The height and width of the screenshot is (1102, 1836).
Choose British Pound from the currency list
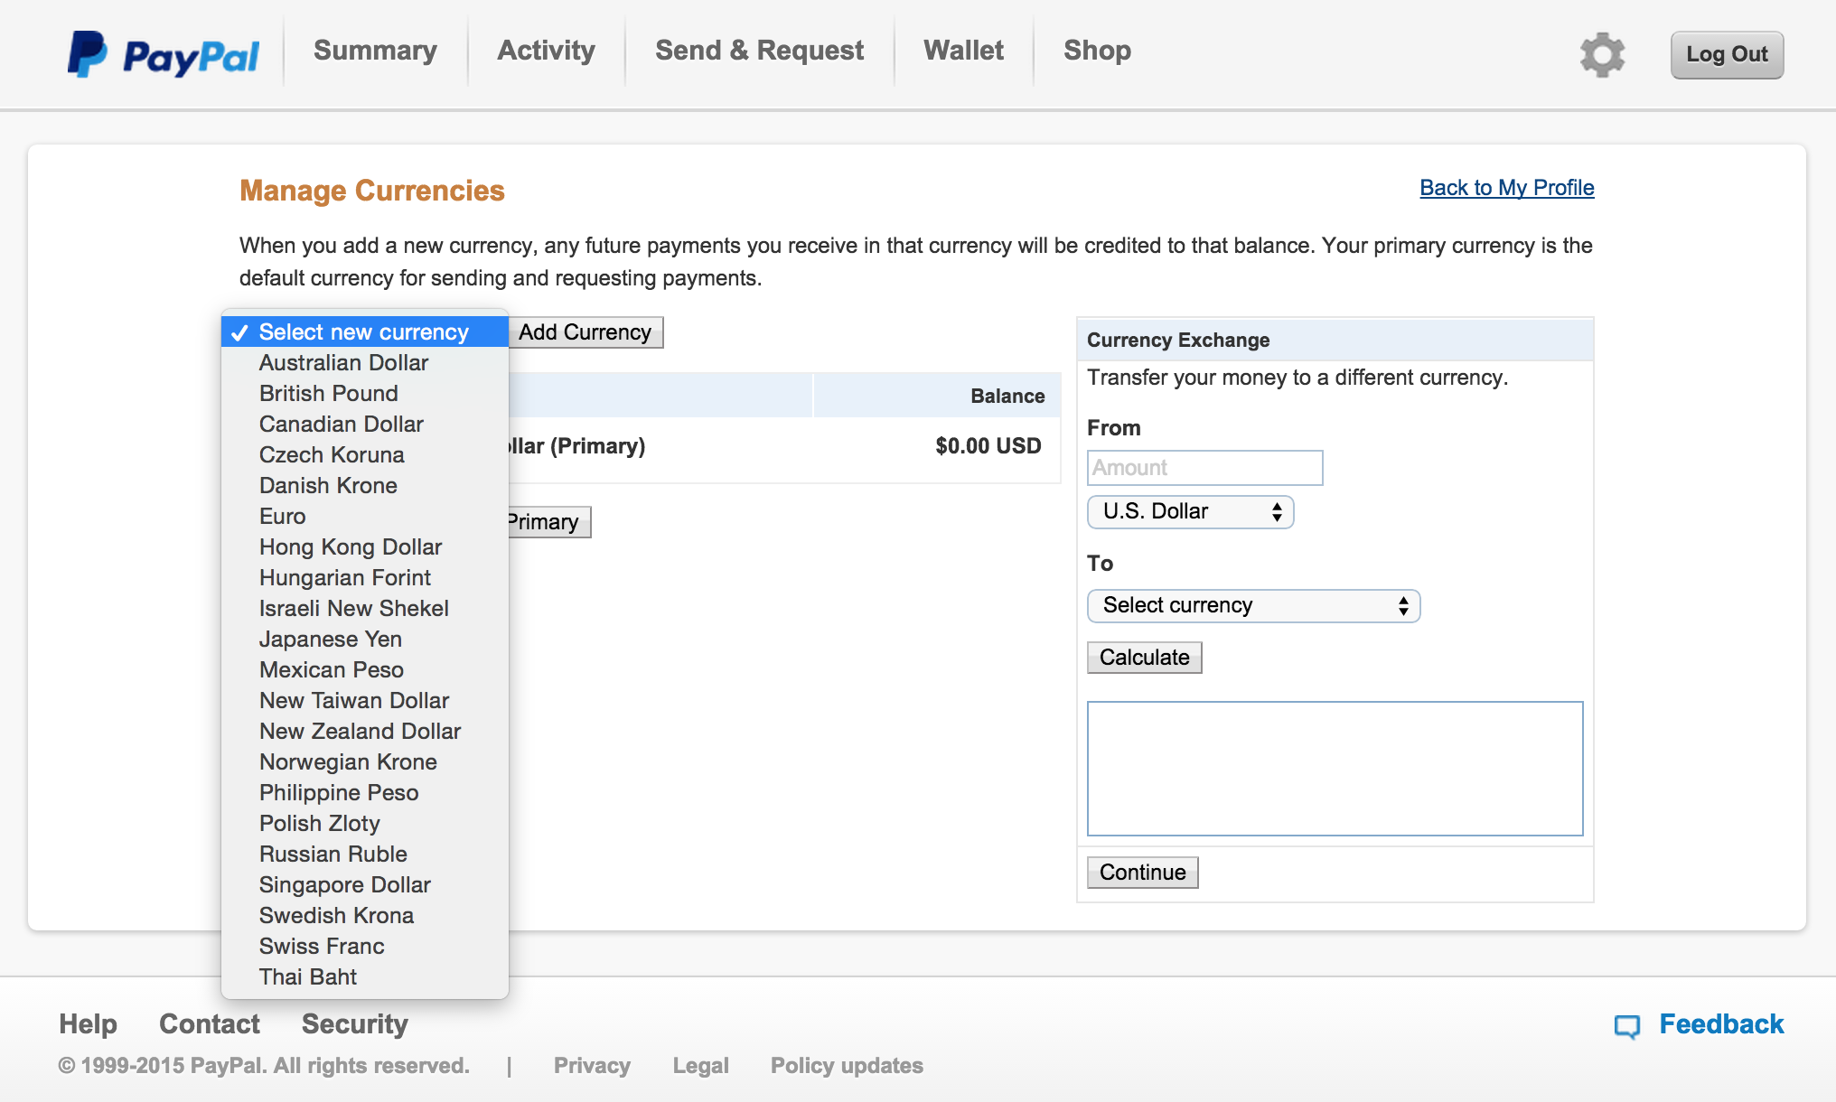(329, 394)
